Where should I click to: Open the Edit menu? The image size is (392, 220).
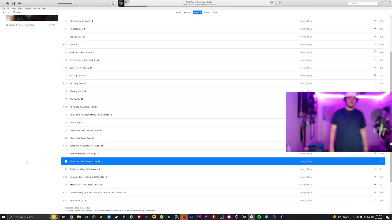tap(8, 8)
